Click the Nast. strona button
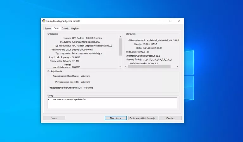Image resolution: width=243 pixels, height=142 pixels. pyautogui.click(x=115, y=118)
